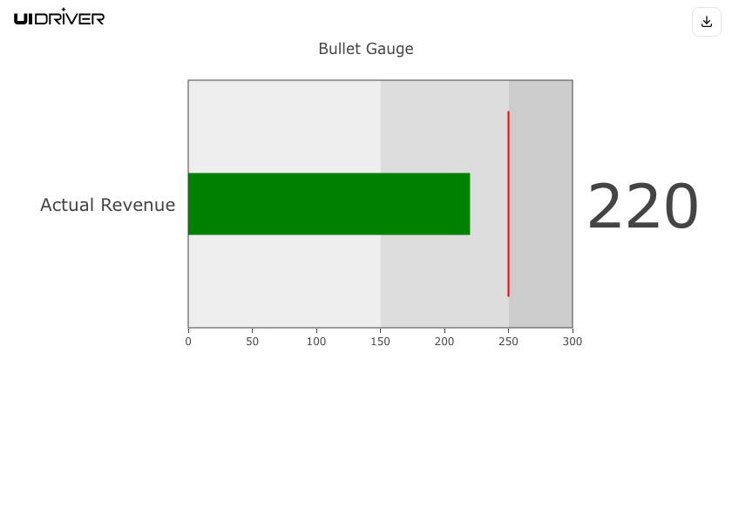The image size is (732, 523).
Task: Click the 300 axis tick label
Action: 572,342
